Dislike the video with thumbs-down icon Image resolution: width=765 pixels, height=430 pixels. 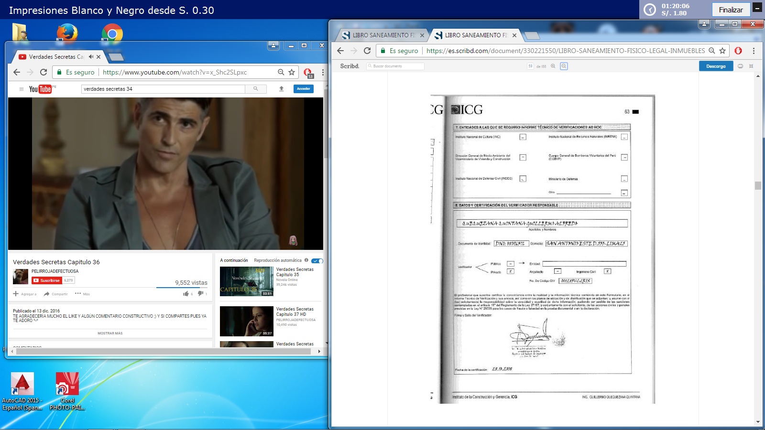tap(200, 294)
